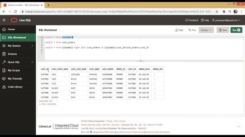
Task: Bookmark this page star icon
Action: click(x=217, y=11)
